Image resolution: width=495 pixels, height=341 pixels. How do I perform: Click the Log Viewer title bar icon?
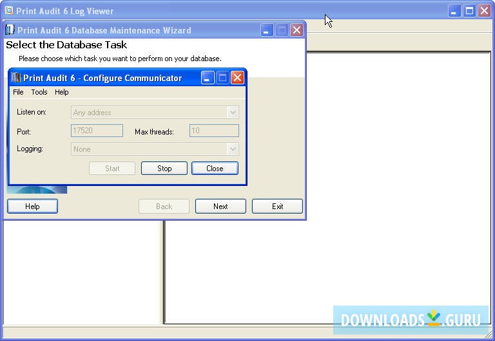pyautogui.click(x=9, y=11)
